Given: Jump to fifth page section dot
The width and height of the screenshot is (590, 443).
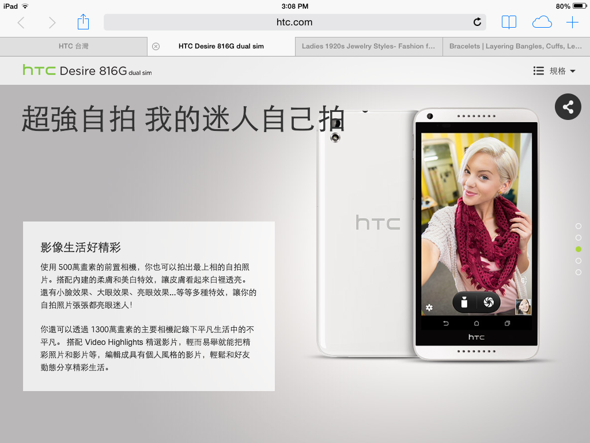Looking at the screenshot, I should pos(578,272).
